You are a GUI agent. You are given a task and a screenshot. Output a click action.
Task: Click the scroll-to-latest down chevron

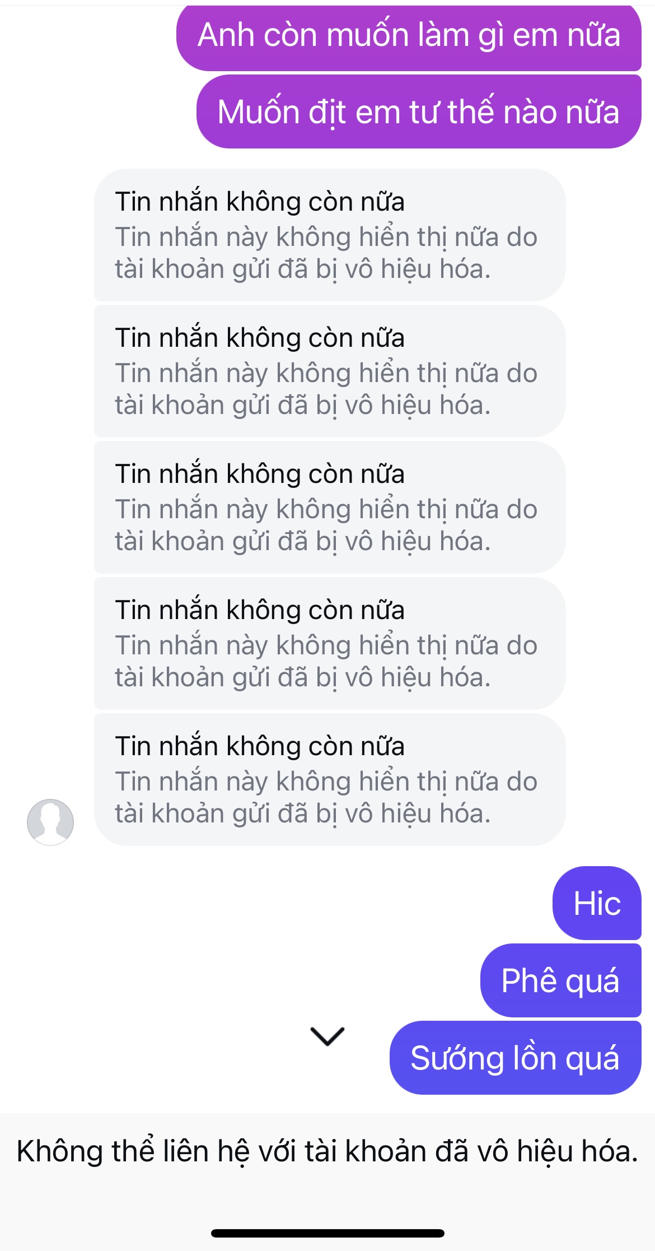tap(327, 1036)
